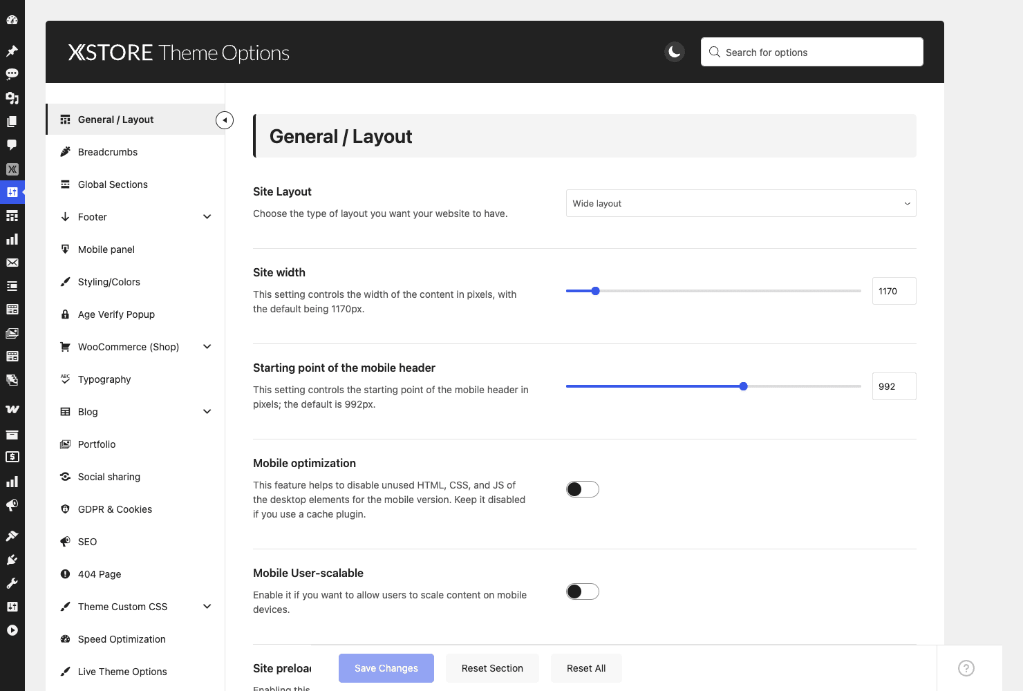Click the Breadcrumbs carrot icon

65,152
